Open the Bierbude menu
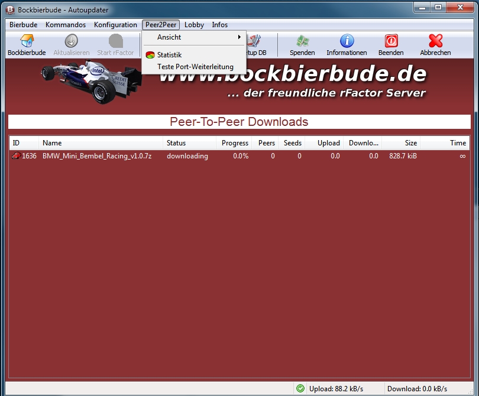 23,25
